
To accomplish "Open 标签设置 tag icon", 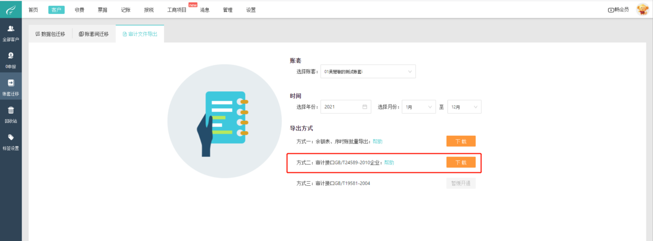I will pyautogui.click(x=11, y=137).
